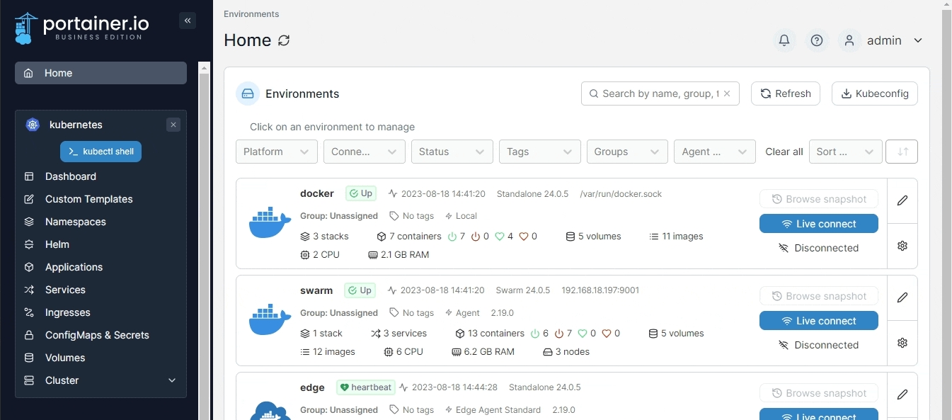Clear the environment search field with X

point(727,93)
